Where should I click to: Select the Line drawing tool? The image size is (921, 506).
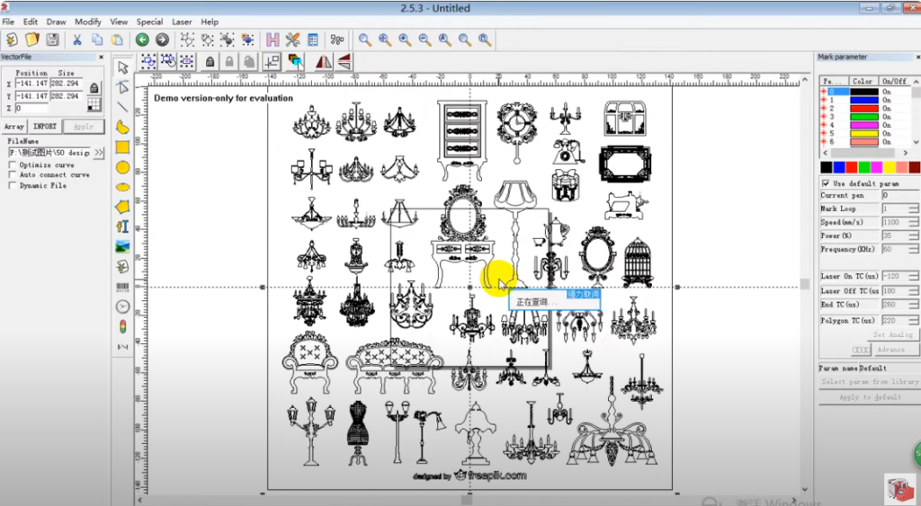(122, 107)
